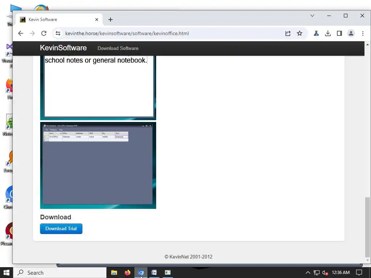The width and height of the screenshot is (371, 278).
Task: Open the KevinOffice Database screenshot thumbnail
Action: [x=98, y=165]
